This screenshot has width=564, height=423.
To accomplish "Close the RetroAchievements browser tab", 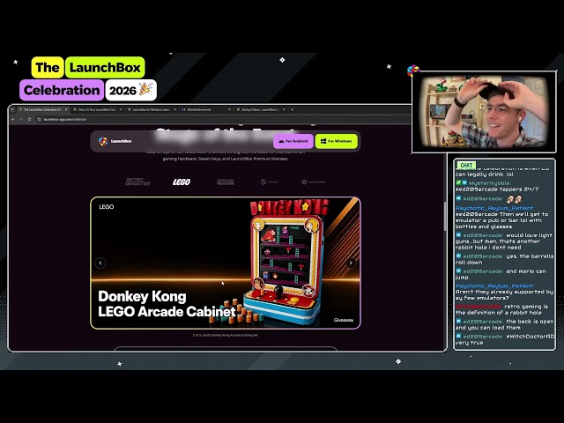I will point(229,109).
